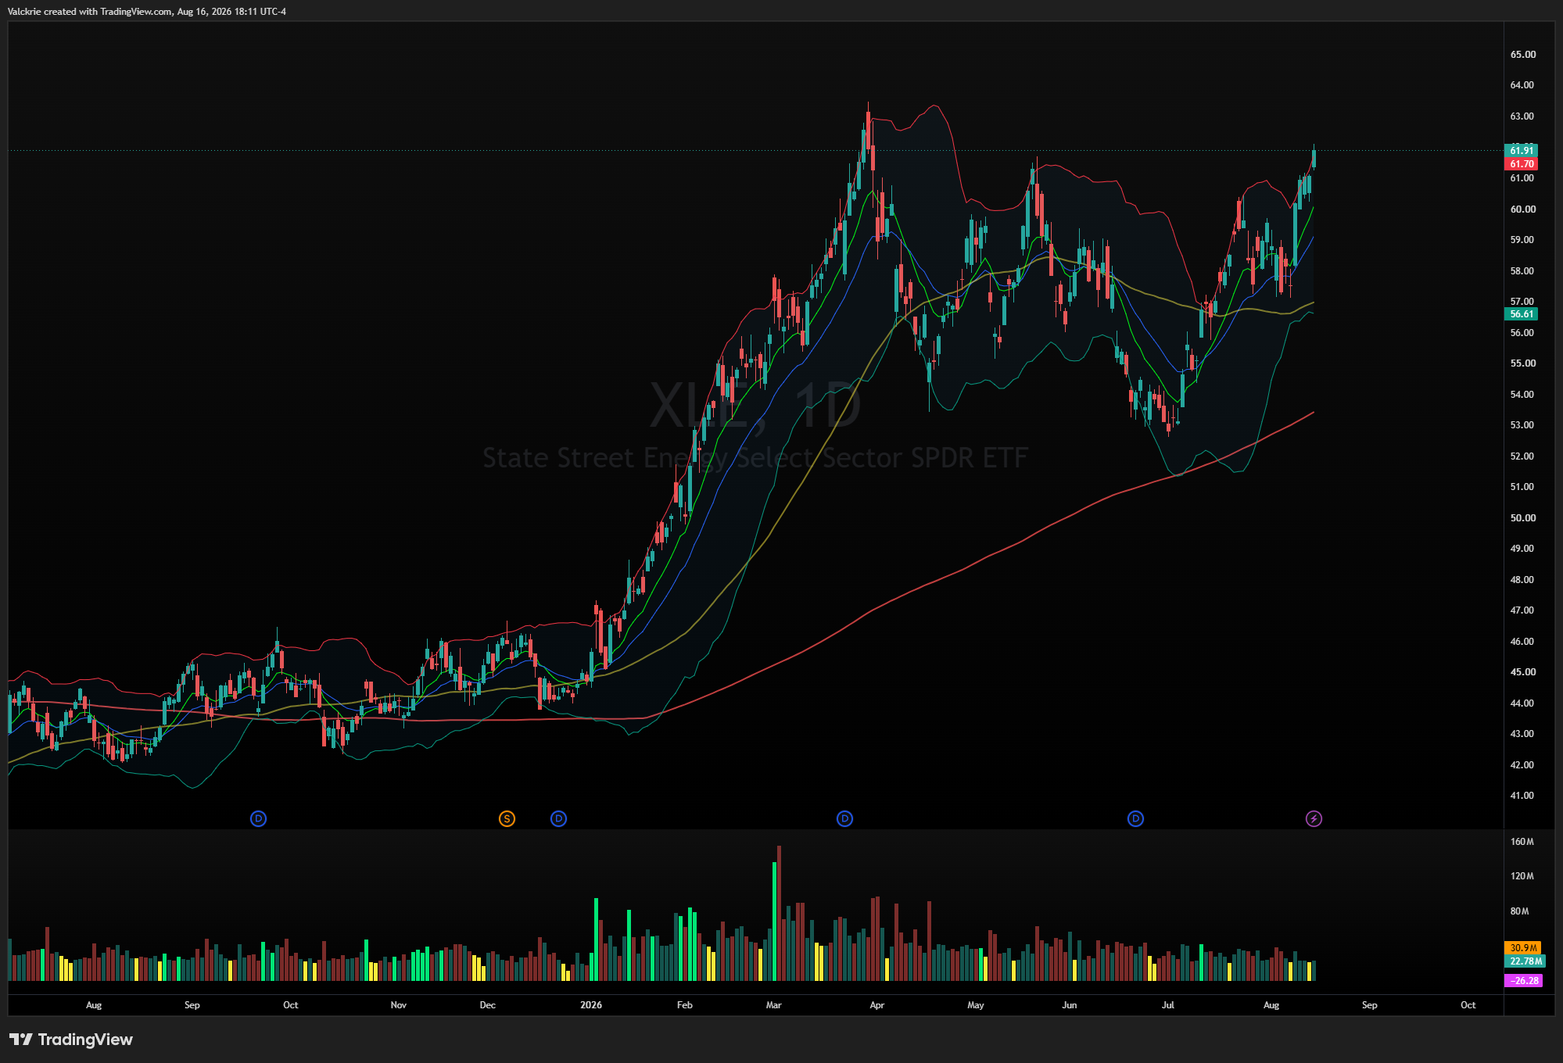Click the purple lightning event icon
Image resolution: width=1563 pixels, height=1063 pixels.
[1314, 818]
